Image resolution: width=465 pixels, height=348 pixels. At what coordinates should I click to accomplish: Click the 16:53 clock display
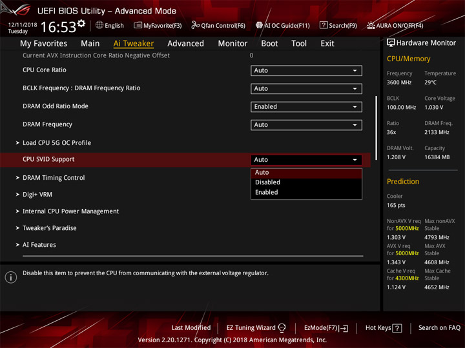coord(58,27)
